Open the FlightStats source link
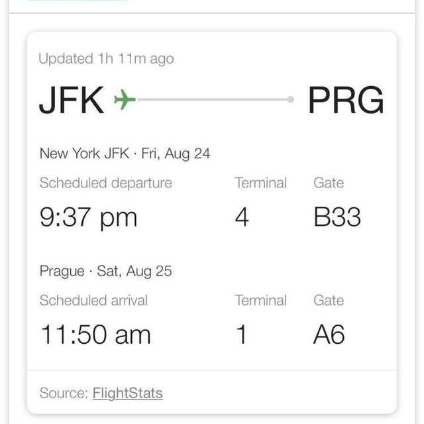 128,393
